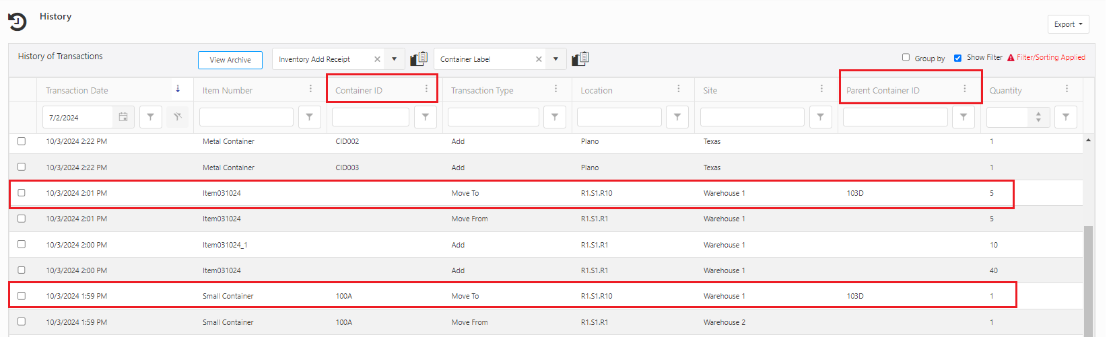Screen dimensions: 1113x337
Task: Expand the Container Label dropdown
Action: [555, 59]
